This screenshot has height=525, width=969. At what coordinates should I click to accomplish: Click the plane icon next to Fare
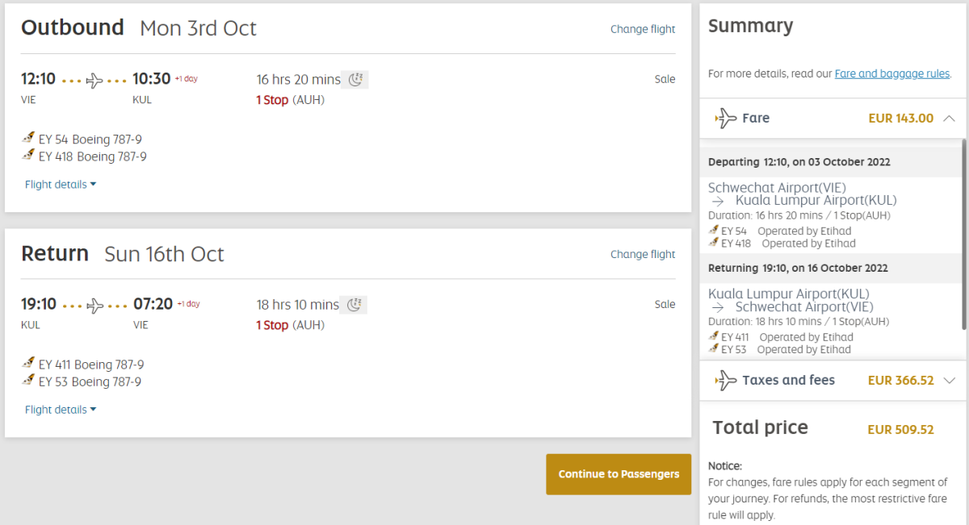(x=726, y=119)
